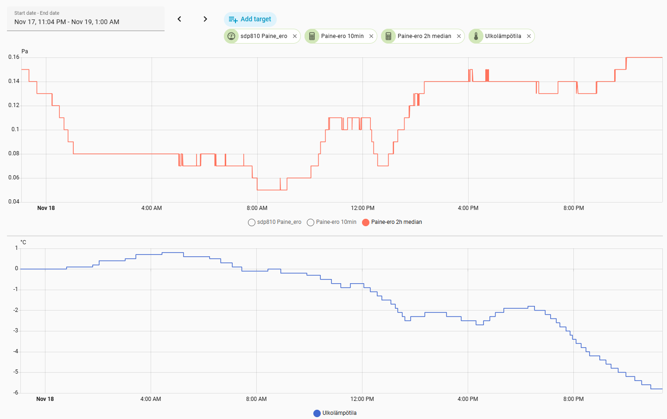
Task: Click calculator icon on Paine-ero 2h median chip
Action: pos(388,36)
